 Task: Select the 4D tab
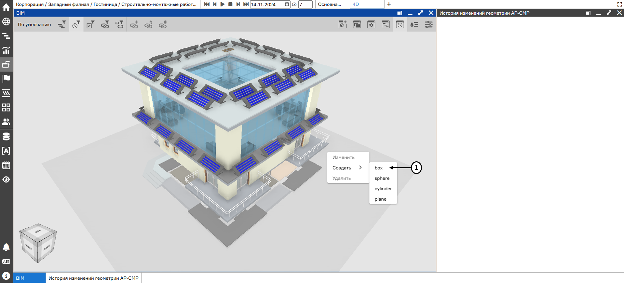tap(367, 4)
